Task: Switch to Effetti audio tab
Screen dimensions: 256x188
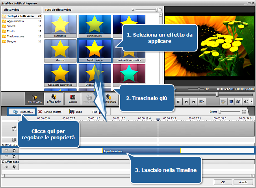Action: (x=54, y=99)
